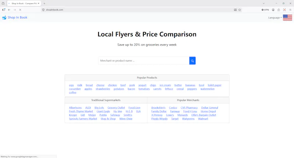Open the strawberries product link
The width and height of the screenshot is (294, 158).
[103, 89]
